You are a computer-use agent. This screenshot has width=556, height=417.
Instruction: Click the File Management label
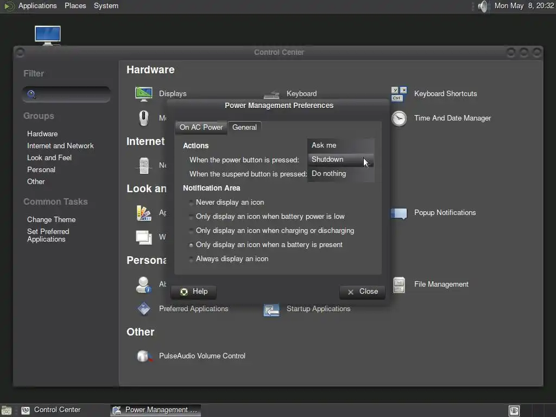[x=441, y=285]
